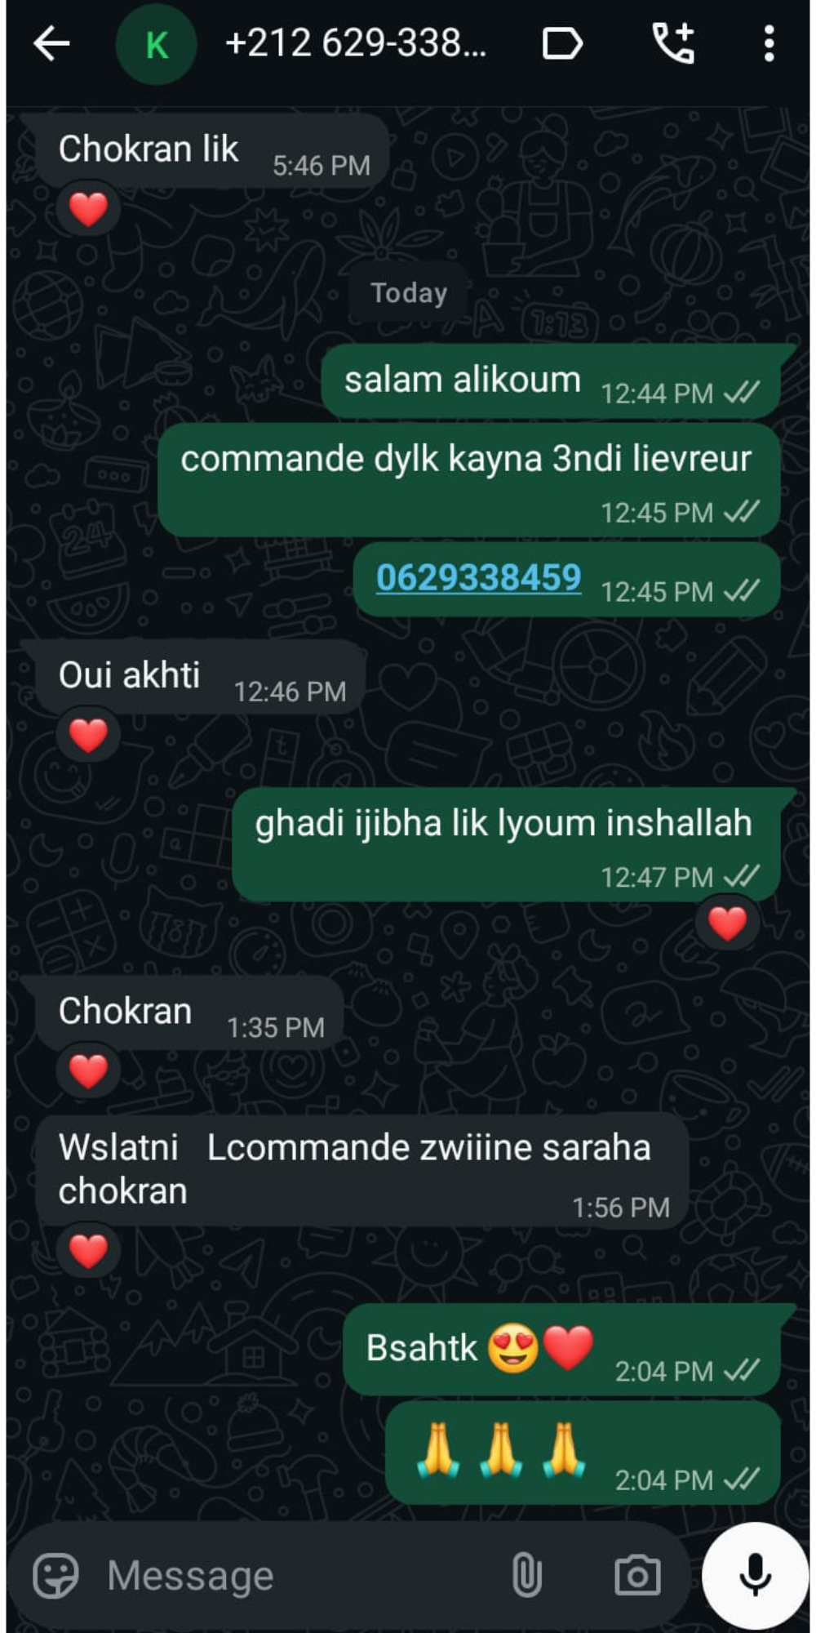The image size is (816, 1633).
Task: Tap heart reaction under Wslatni Lcommande message
Action: (88, 1250)
